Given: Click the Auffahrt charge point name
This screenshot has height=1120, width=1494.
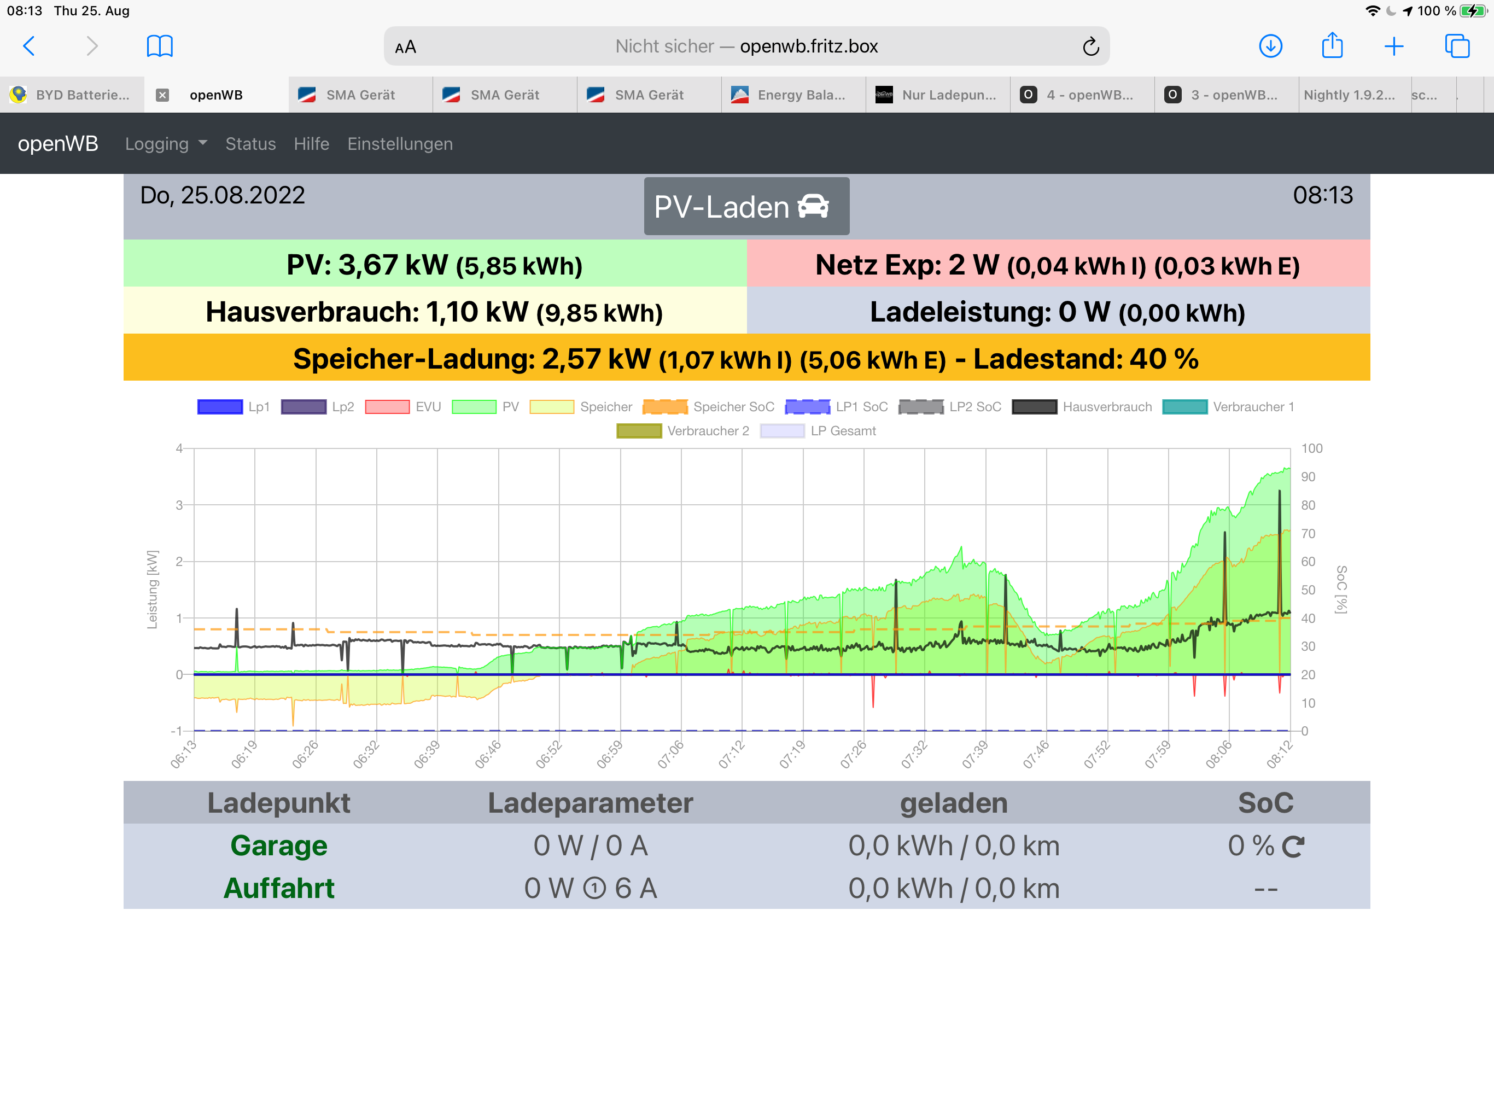Looking at the screenshot, I should coord(278,888).
